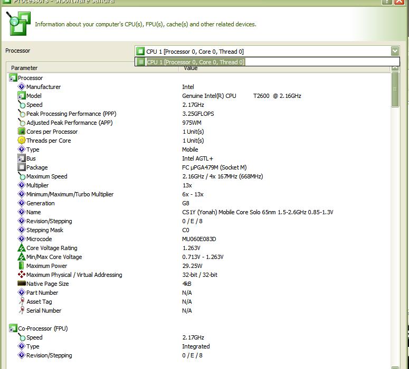Select the 975WM value
Image resolution: width=409 pixels, height=369 pixels.
(x=192, y=123)
